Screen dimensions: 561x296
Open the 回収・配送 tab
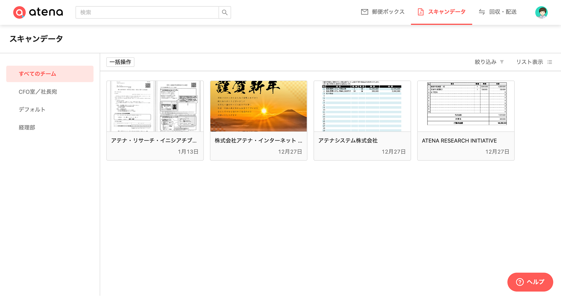(x=498, y=12)
